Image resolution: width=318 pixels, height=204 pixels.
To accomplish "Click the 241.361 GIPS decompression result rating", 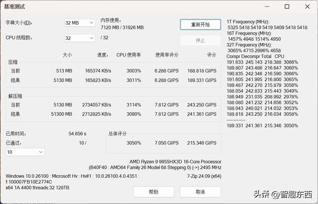I will [x=202, y=114].
